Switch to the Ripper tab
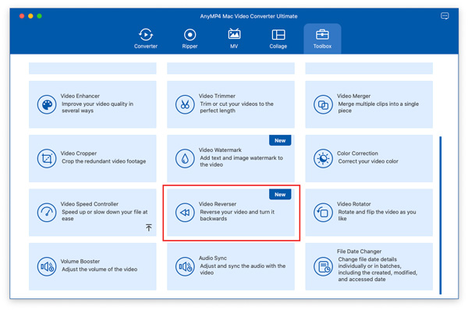Image resolution: width=468 pixels, height=310 pixels. (x=190, y=39)
